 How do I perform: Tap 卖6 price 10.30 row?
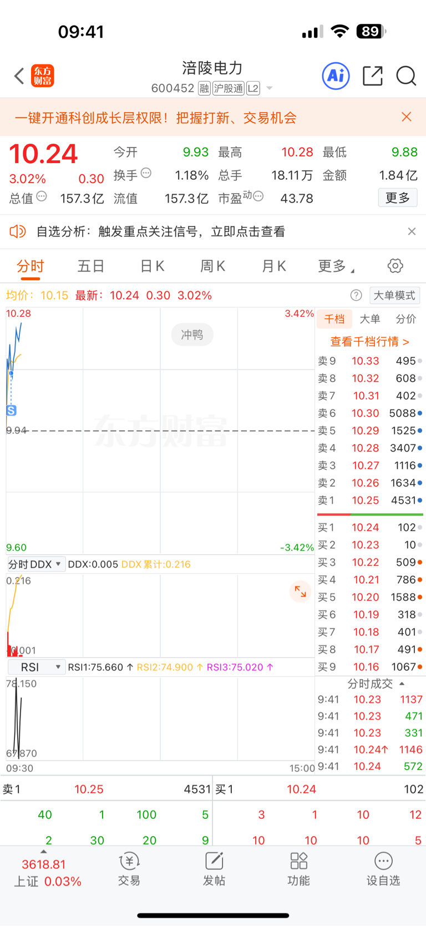(370, 413)
